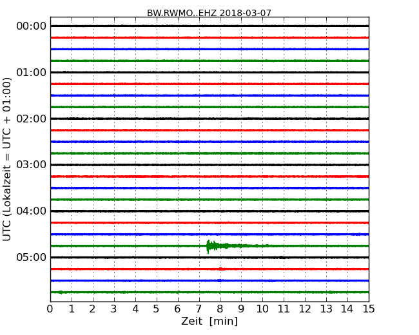Click the 00:00 time label
Screen dimensions: 419x335
coord(32,26)
